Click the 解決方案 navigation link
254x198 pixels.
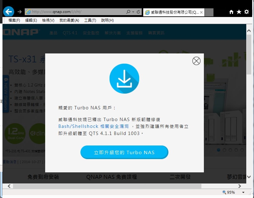[113, 33]
